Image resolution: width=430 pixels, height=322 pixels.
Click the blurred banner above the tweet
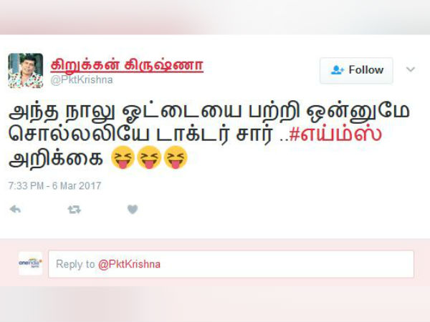215,17
